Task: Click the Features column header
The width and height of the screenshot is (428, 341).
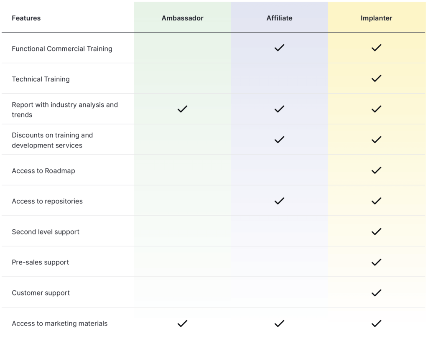Action: [x=26, y=18]
